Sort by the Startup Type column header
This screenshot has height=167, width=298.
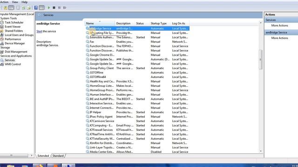(x=160, y=24)
